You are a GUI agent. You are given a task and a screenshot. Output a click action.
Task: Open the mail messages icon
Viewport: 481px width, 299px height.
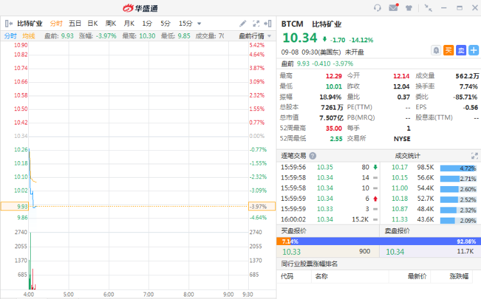(393, 8)
